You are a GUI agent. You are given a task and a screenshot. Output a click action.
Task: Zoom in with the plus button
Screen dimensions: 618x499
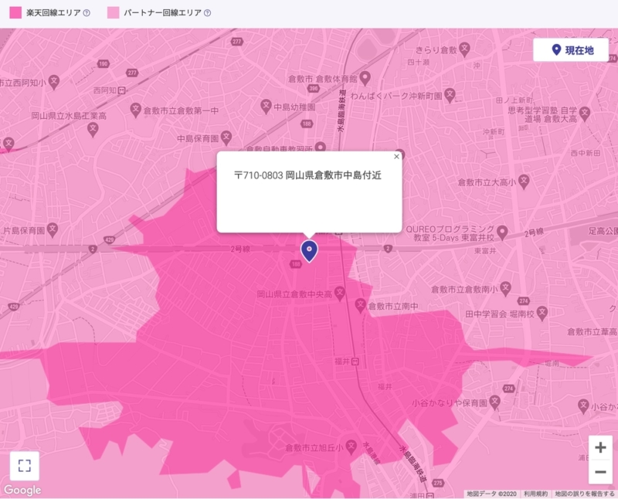[600, 447]
